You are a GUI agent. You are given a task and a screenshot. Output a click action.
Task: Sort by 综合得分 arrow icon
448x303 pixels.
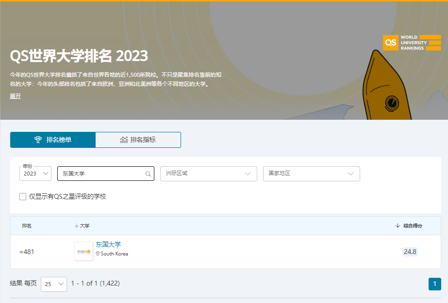(398, 226)
